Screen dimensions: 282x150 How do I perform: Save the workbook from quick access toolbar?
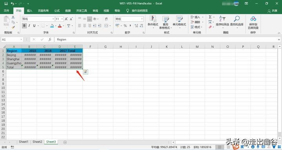tap(6, 4)
